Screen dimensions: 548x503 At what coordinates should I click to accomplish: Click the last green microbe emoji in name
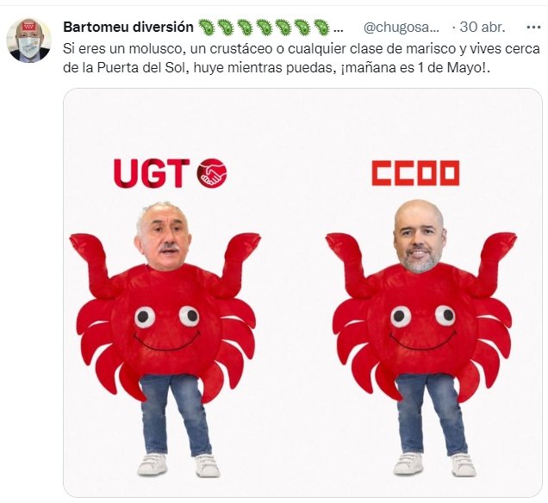[321, 27]
